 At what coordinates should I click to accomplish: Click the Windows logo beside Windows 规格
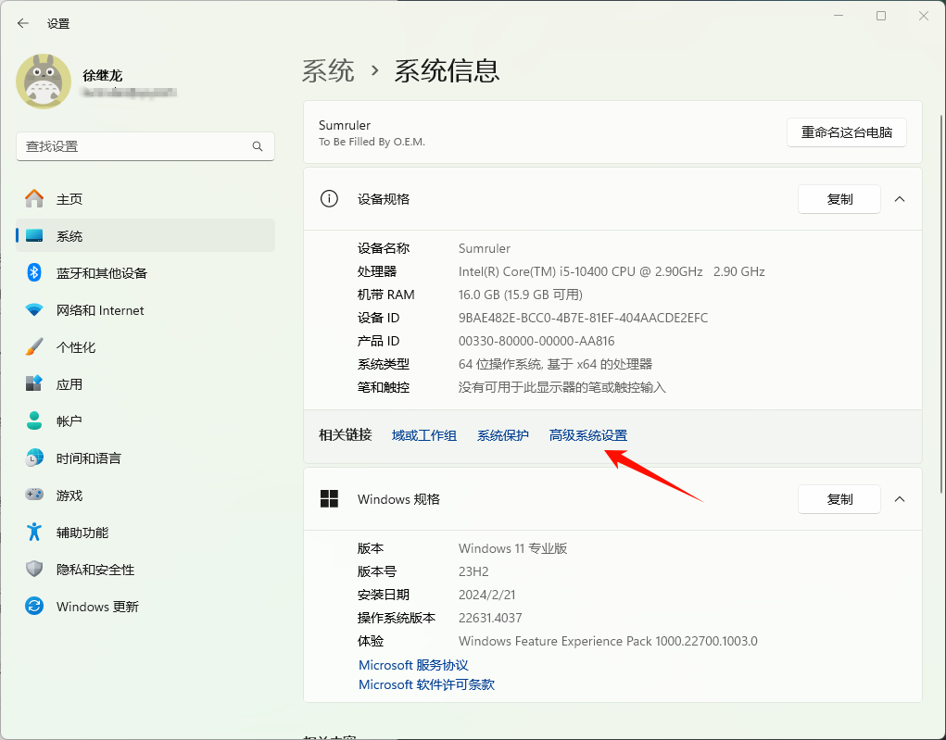tap(330, 499)
